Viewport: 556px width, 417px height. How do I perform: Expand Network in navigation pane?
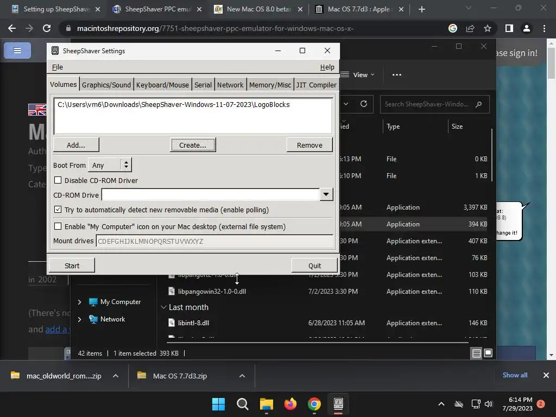tap(79, 319)
